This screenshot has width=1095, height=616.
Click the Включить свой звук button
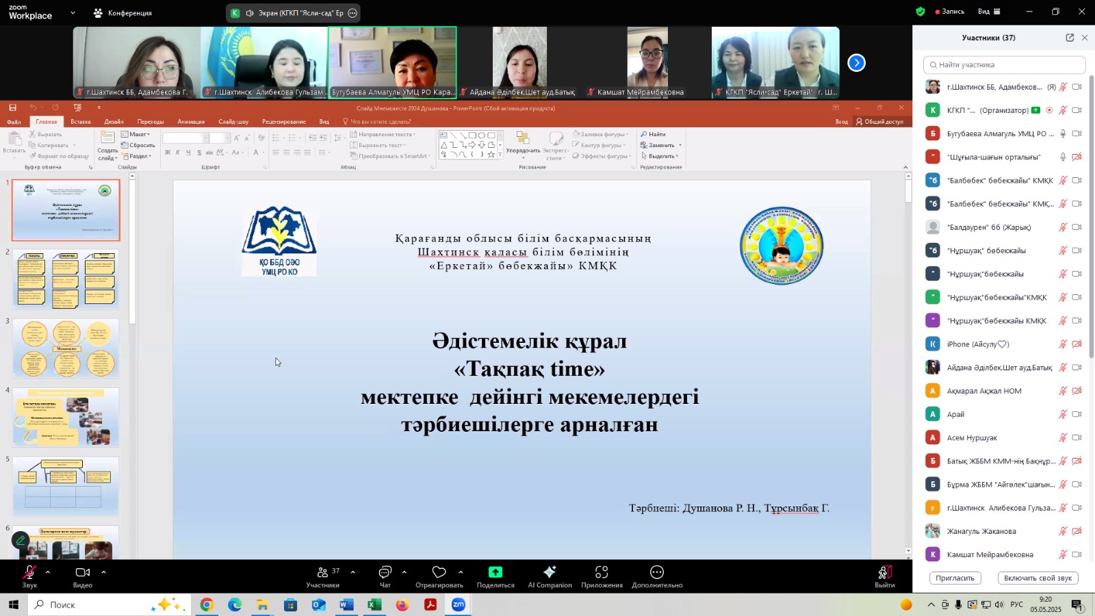click(1038, 578)
